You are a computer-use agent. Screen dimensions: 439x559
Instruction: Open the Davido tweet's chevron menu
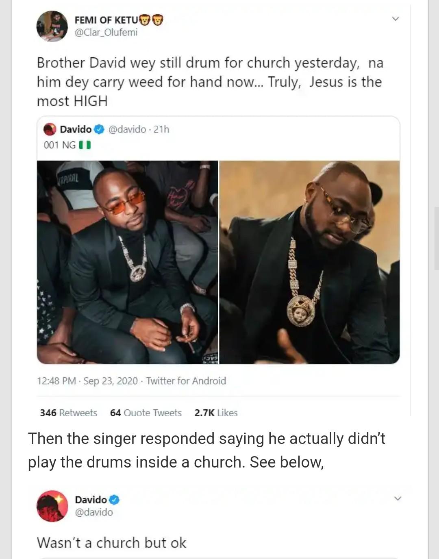[398, 498]
